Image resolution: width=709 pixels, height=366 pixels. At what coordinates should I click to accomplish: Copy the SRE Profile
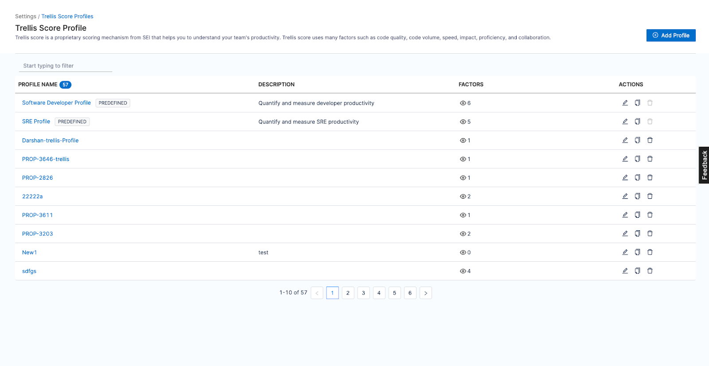click(x=637, y=122)
